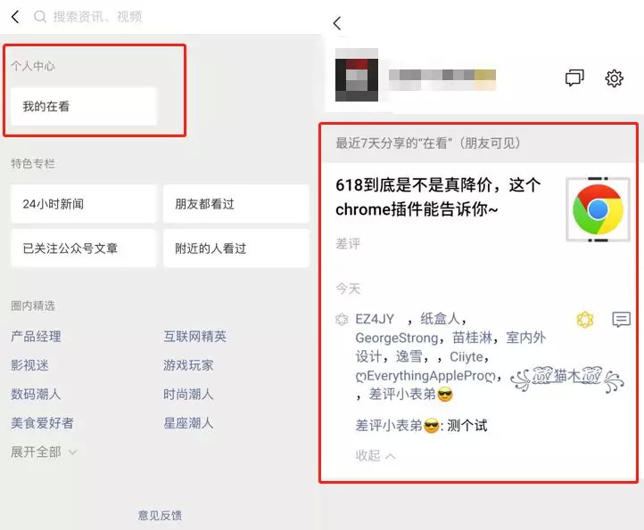Screen dimensions: 644x530
Task: Tap the back arrow beside the search bar
Action: tap(15, 17)
